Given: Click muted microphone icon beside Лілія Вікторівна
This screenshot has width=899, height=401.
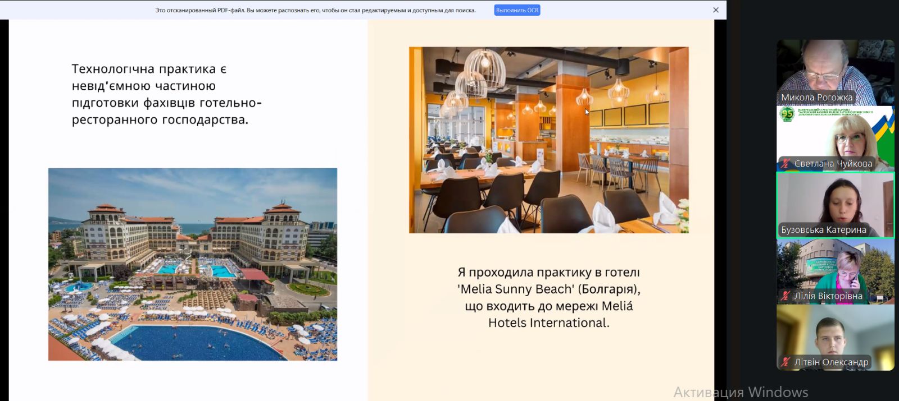Looking at the screenshot, I should (x=786, y=296).
